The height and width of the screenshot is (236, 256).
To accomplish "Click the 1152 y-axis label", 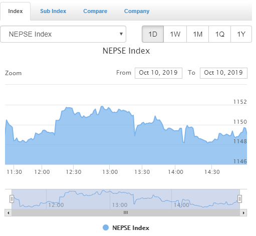I will click(x=240, y=102).
